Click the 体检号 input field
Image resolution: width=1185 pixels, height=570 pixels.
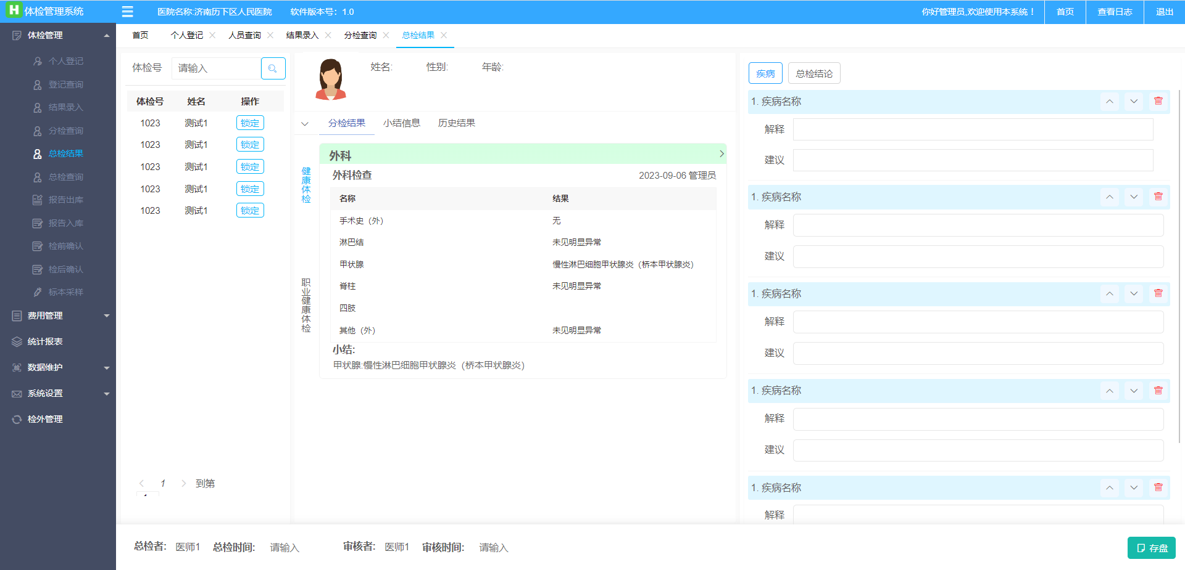(216, 68)
